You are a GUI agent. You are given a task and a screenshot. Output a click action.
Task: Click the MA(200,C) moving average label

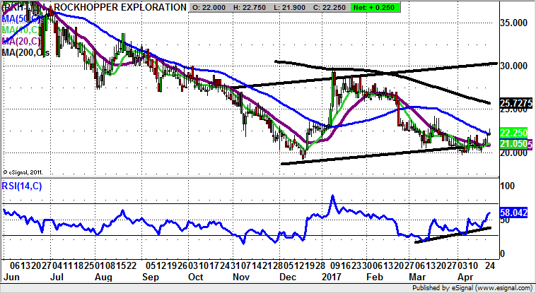[x=25, y=52]
